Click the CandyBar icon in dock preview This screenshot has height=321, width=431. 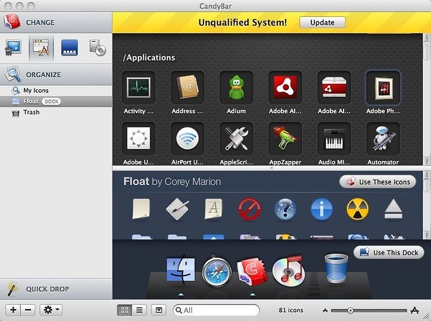[253, 271]
